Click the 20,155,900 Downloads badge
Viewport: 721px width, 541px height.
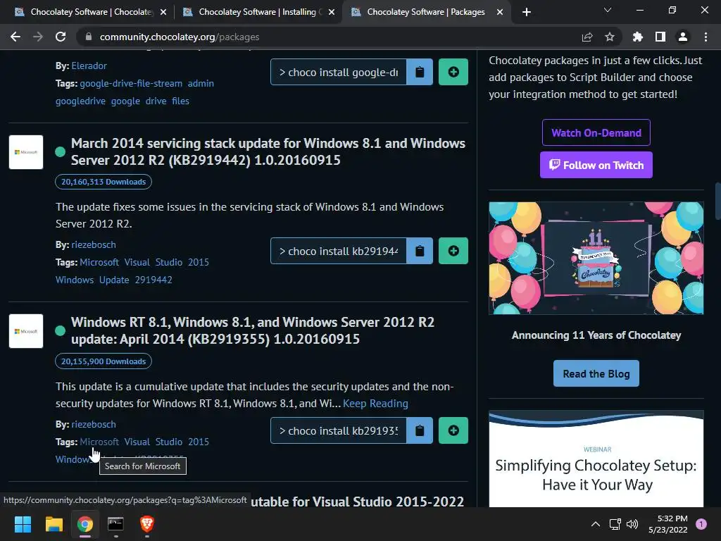click(x=104, y=361)
